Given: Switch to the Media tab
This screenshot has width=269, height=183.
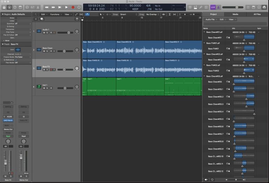Looking at the screenshot, I should pos(235,14).
